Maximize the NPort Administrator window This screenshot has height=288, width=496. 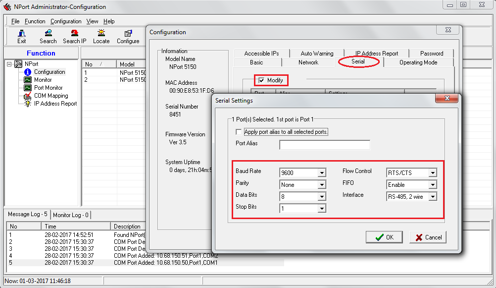(463, 5)
